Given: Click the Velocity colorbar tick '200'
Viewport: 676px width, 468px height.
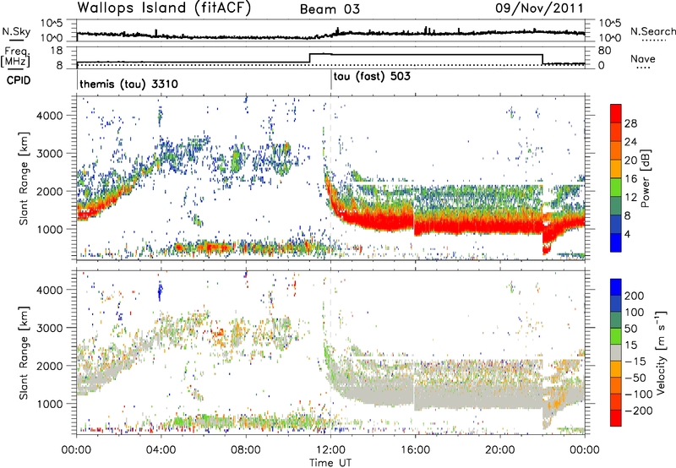Looking at the screenshot, I should (634, 296).
